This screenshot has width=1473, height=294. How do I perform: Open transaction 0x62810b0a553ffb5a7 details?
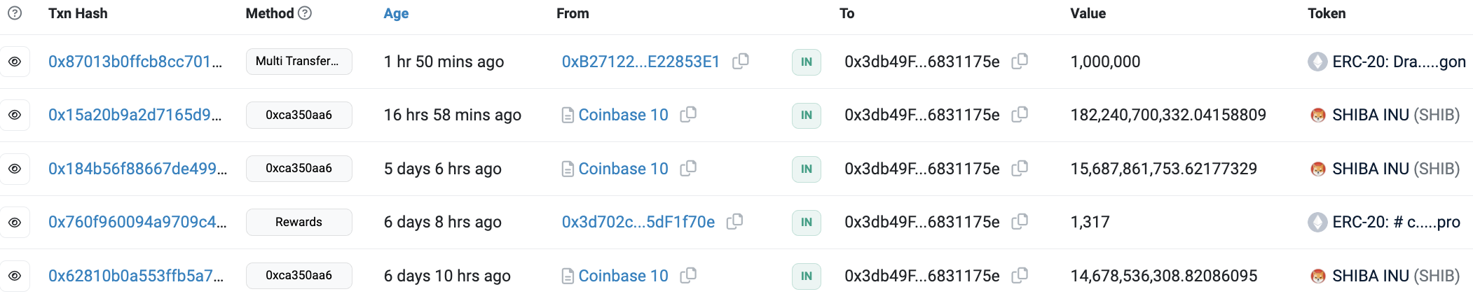click(x=136, y=276)
